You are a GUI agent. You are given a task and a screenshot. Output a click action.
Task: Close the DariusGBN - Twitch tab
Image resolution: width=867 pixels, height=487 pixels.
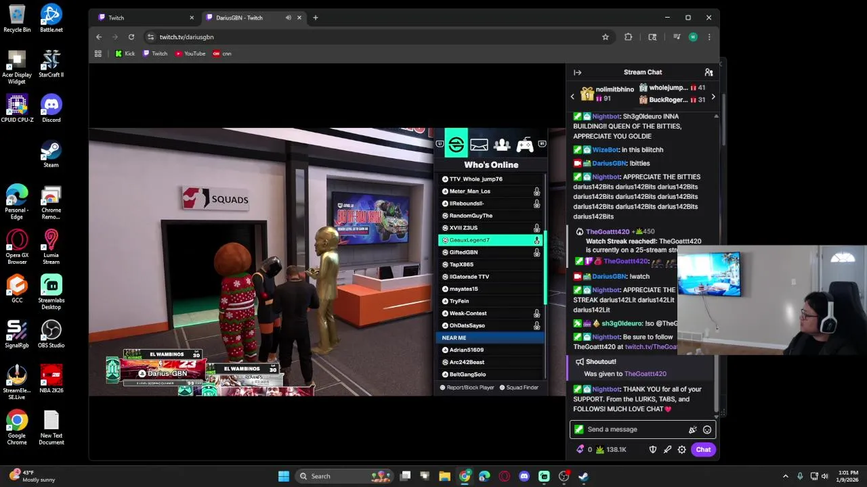tap(300, 18)
